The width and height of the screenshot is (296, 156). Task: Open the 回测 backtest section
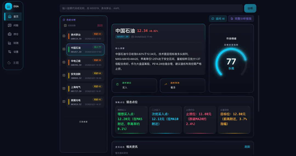(x=13, y=43)
